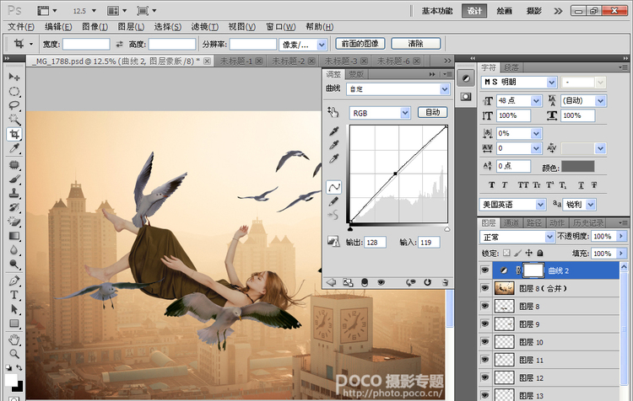This screenshot has height=401, width=633.
Task: Open the resolution units dropdown 像素/...
Action: coord(302,45)
